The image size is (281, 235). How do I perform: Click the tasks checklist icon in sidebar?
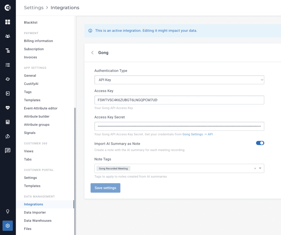tap(7, 65)
